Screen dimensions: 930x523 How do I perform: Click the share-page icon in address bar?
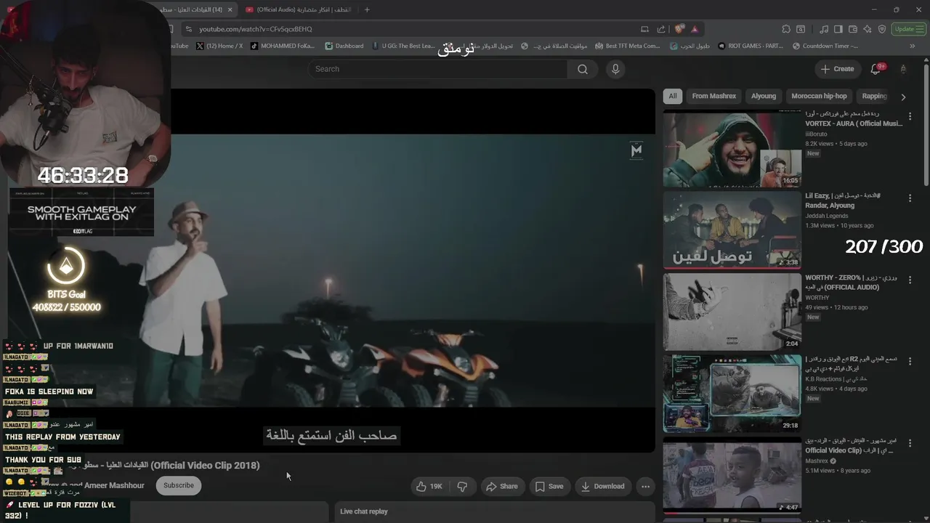(x=661, y=29)
